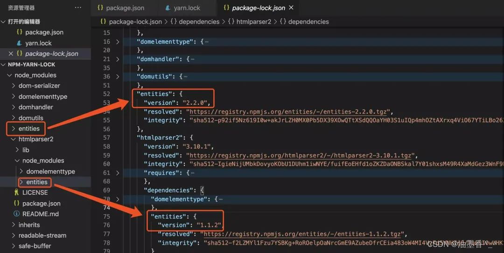
Task: Open the README.md file
Action: point(41,214)
